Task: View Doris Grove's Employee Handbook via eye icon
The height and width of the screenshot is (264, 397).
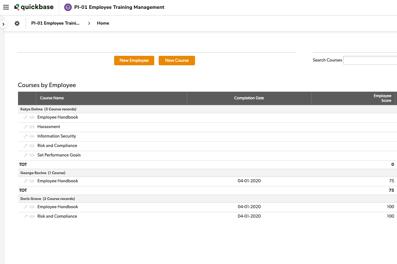Action: pyautogui.click(x=32, y=207)
